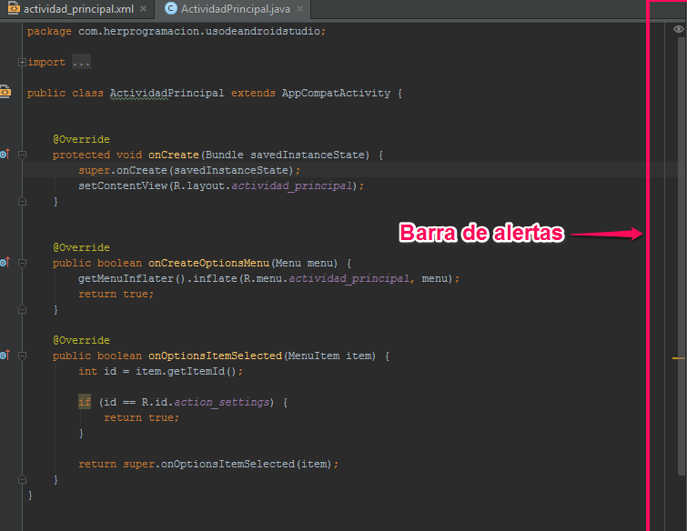Click item.getItemId() expression
This screenshot has width=687, height=531.
pyautogui.click(x=186, y=371)
